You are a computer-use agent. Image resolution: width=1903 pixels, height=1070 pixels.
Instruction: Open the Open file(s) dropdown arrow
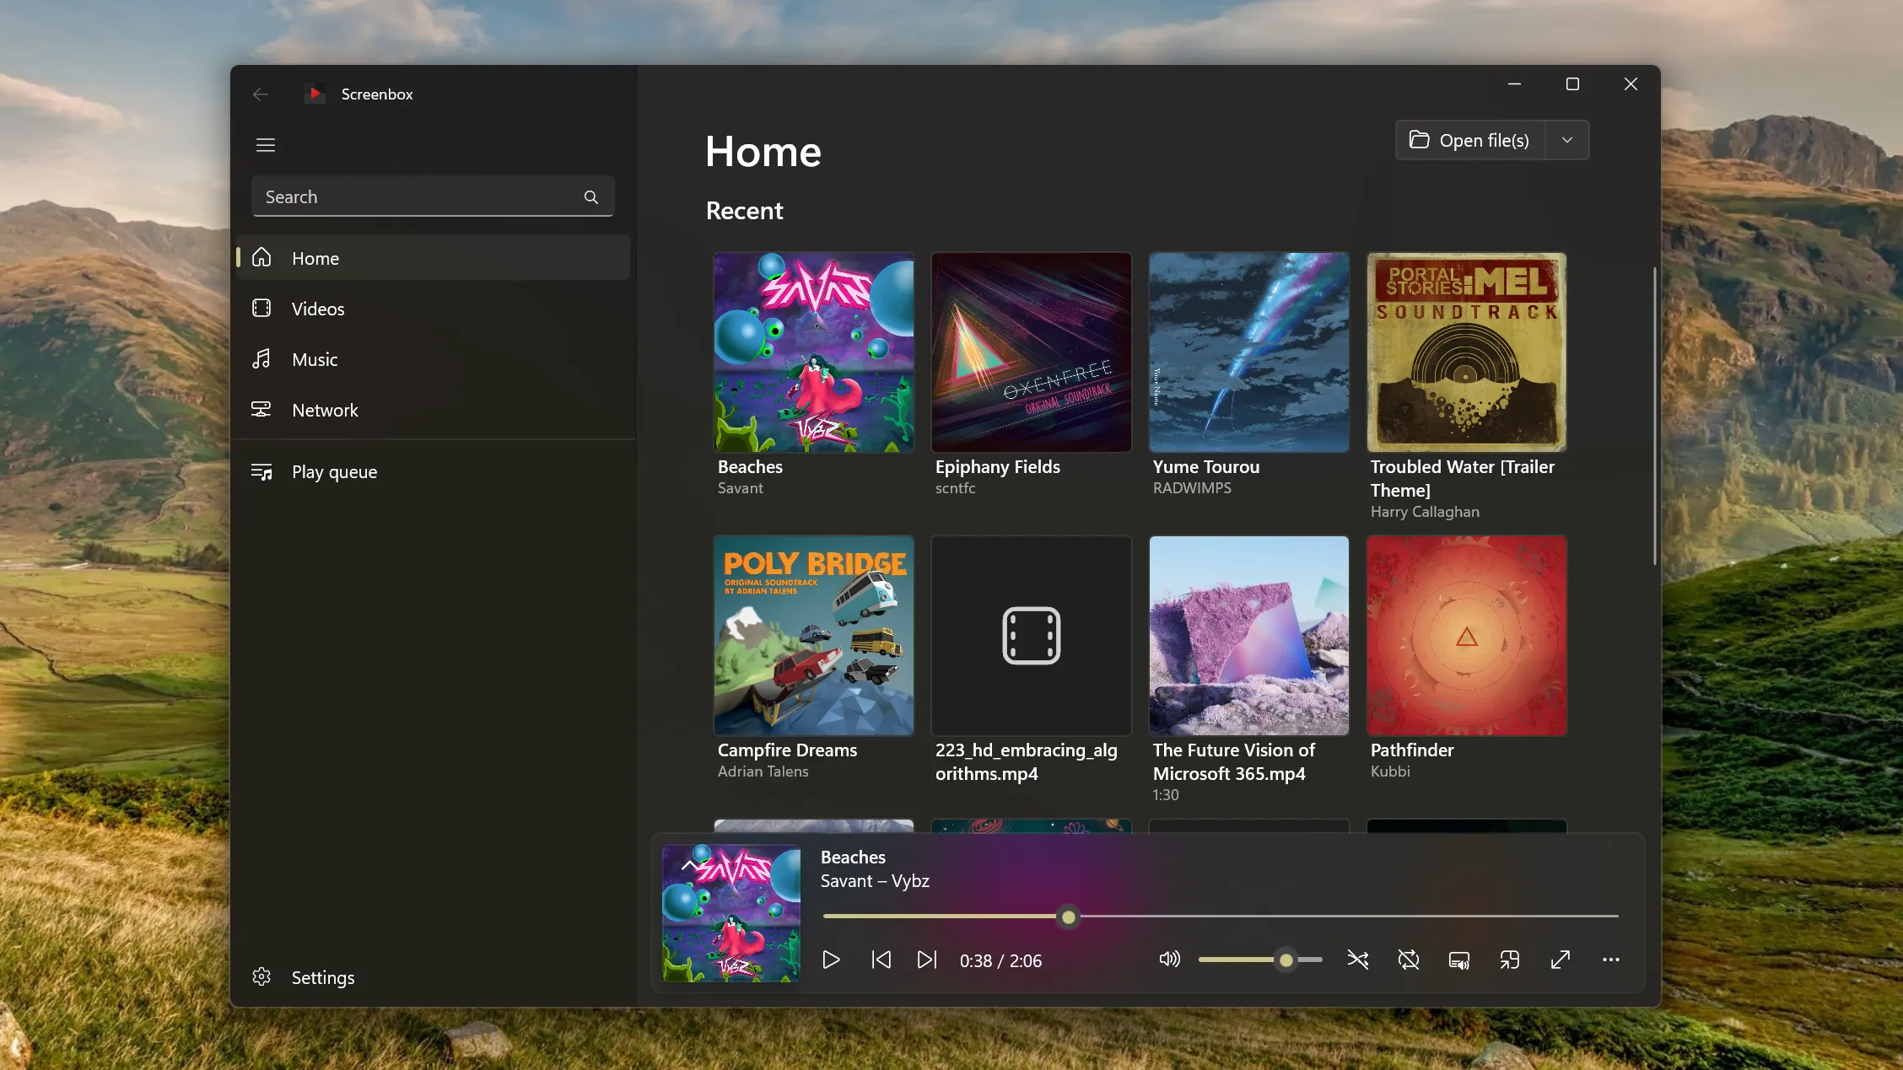(1566, 140)
